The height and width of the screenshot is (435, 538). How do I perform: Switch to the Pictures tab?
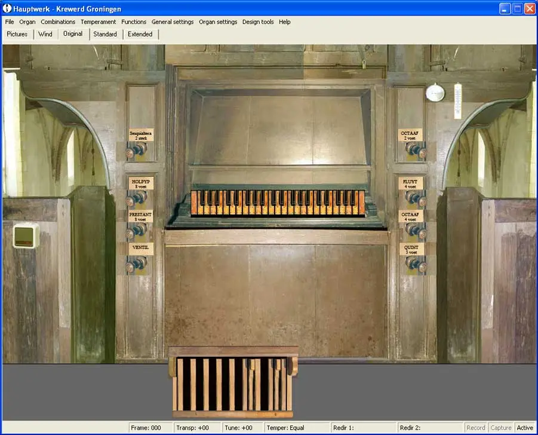click(x=17, y=34)
